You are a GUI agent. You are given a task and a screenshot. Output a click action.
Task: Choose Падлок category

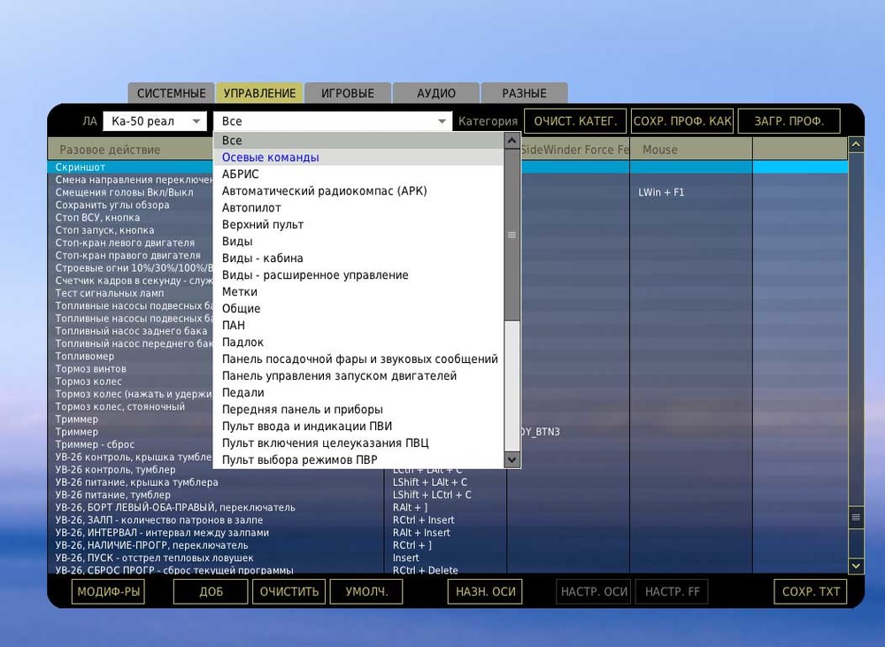(x=358, y=343)
